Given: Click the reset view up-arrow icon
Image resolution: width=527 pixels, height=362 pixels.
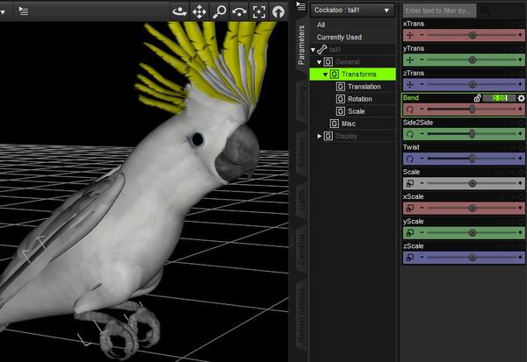Looking at the screenshot, I should click(278, 11).
